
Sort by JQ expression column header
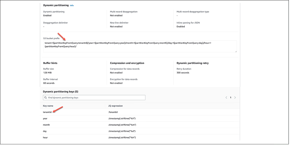tap(115, 106)
